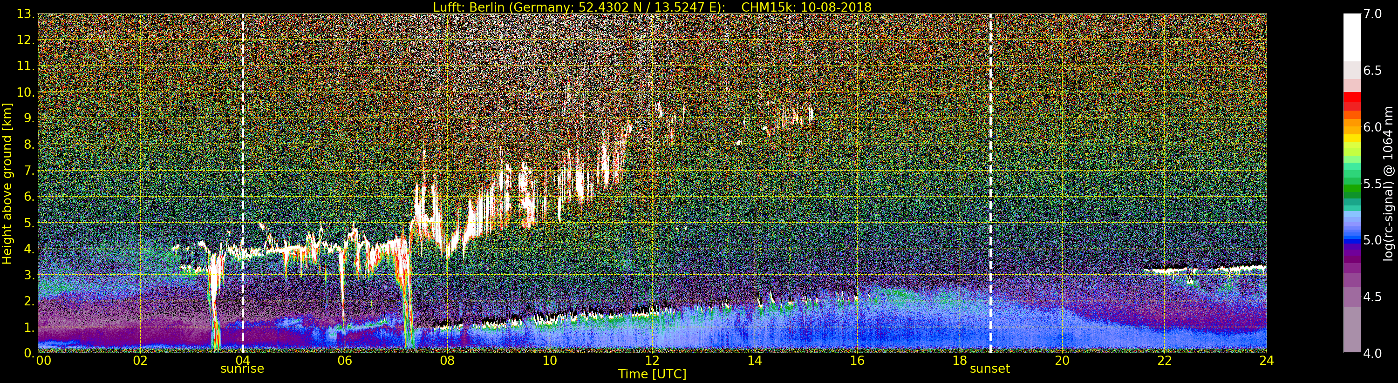
Task: Click the '9.' tick on the height axis
Action: (x=29, y=118)
